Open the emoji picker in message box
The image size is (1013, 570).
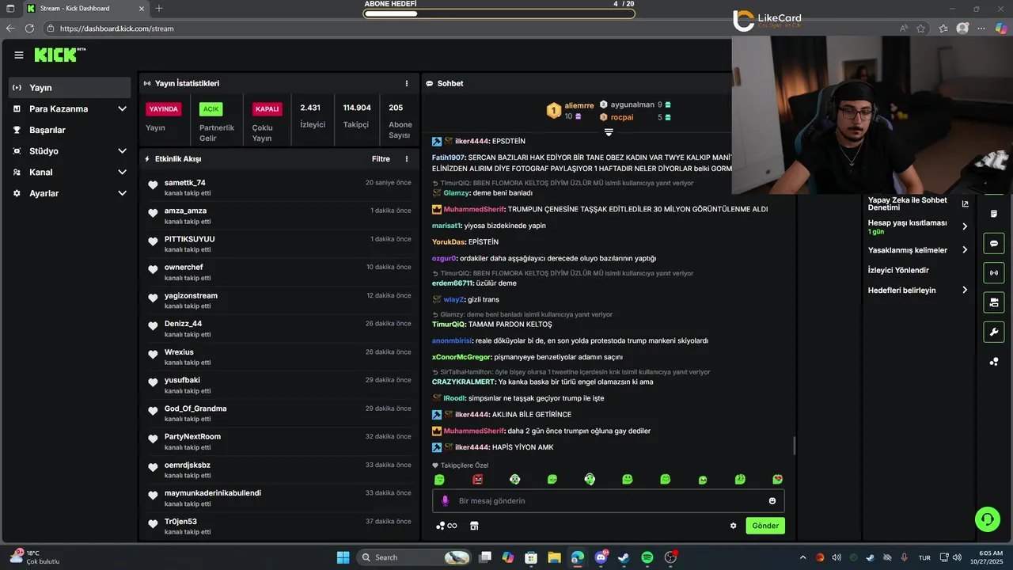[x=772, y=500]
